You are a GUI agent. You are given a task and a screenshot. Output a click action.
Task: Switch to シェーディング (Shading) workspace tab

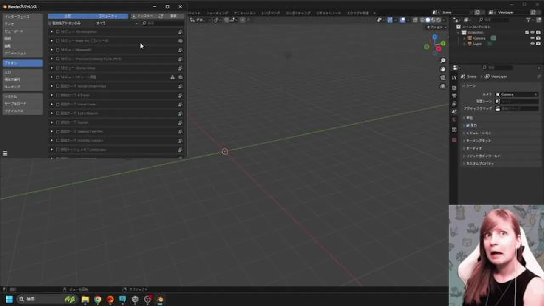click(217, 13)
